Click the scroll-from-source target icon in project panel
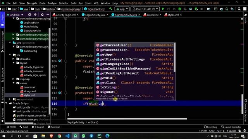The height and width of the screenshot is (139, 248). pos(29,15)
